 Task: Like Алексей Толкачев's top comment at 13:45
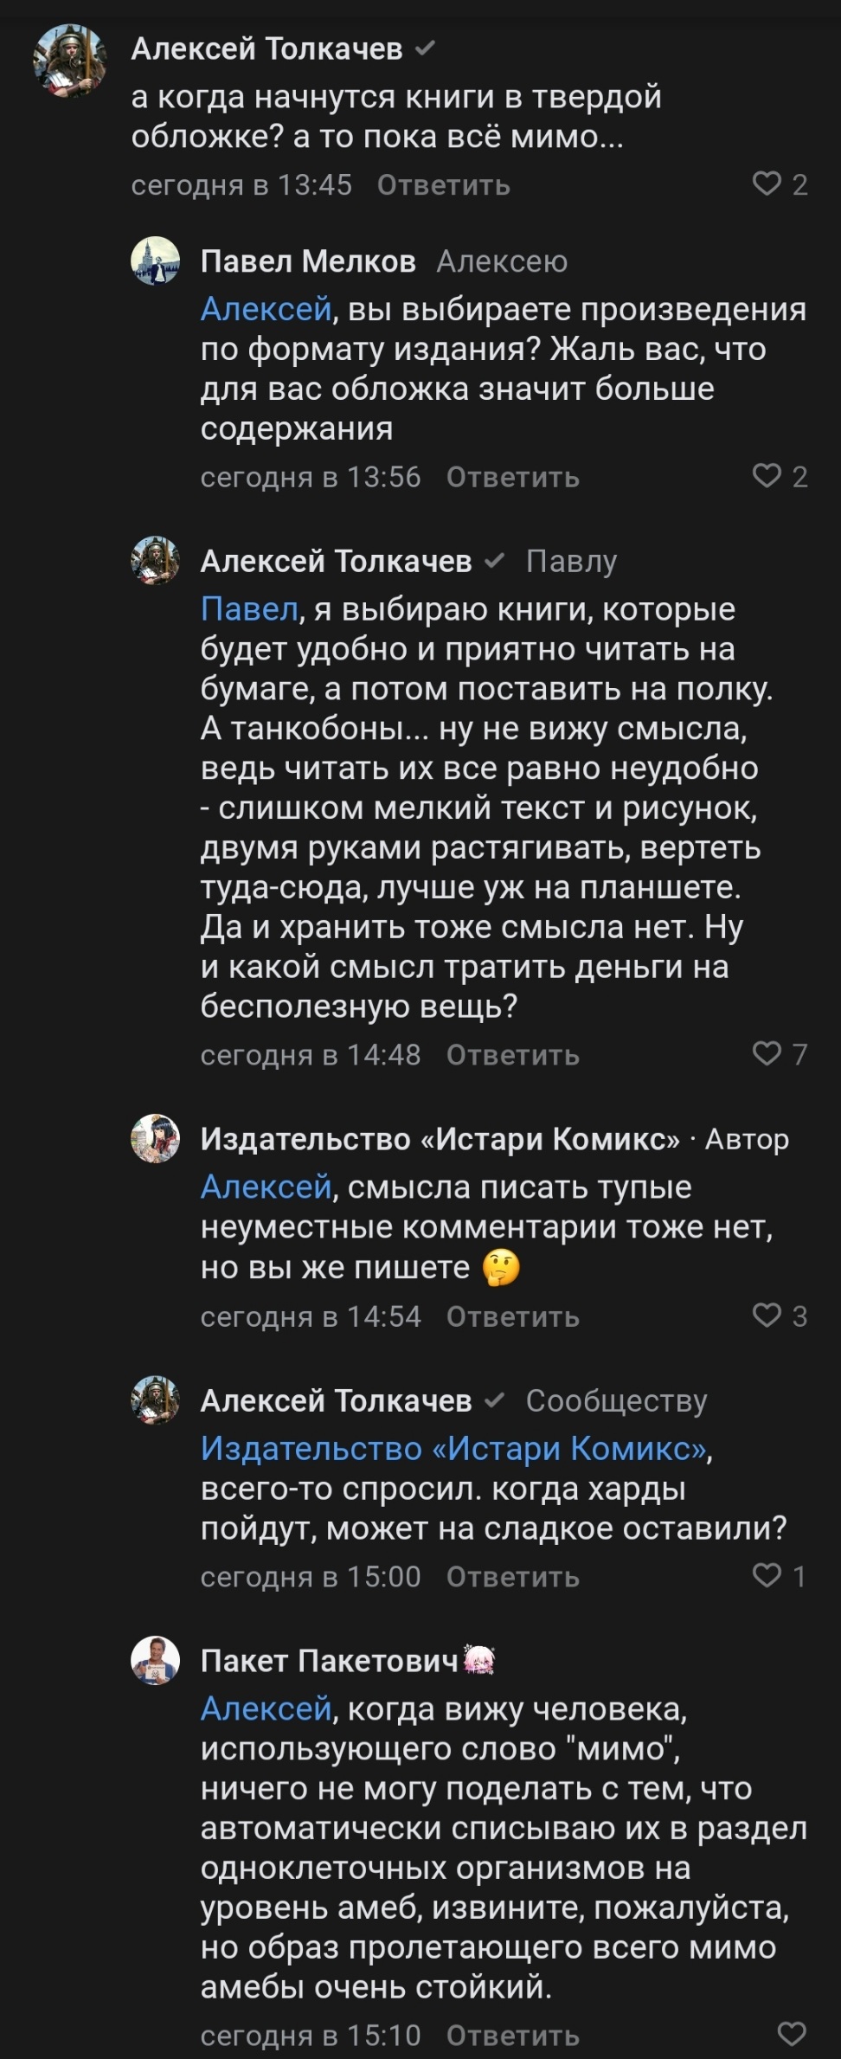[x=767, y=183]
